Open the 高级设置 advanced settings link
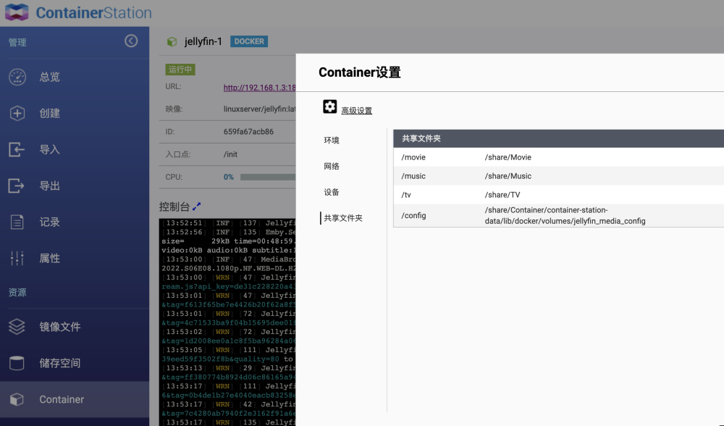Screen dimensions: 724x426 [x=356, y=111]
